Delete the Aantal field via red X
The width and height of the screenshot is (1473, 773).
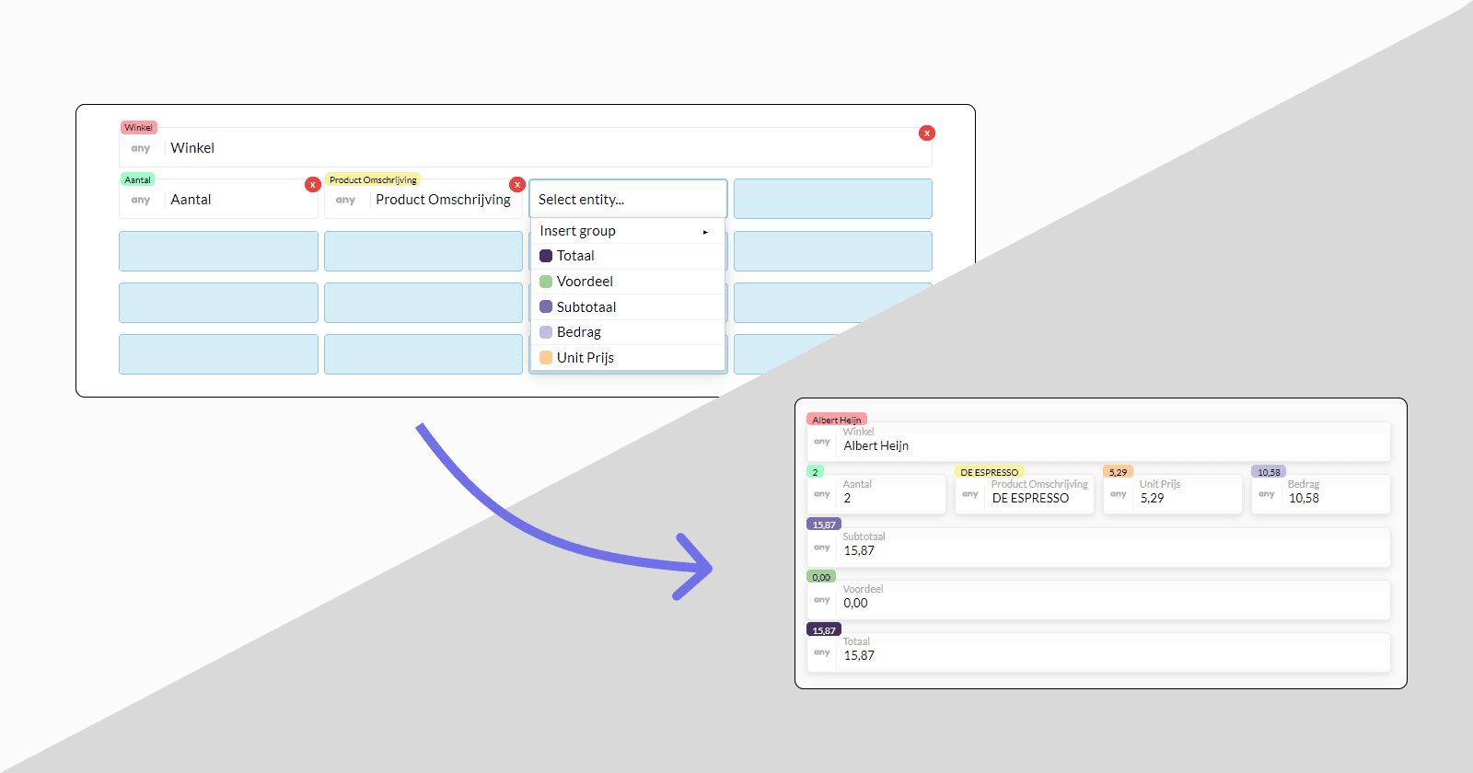(x=313, y=185)
